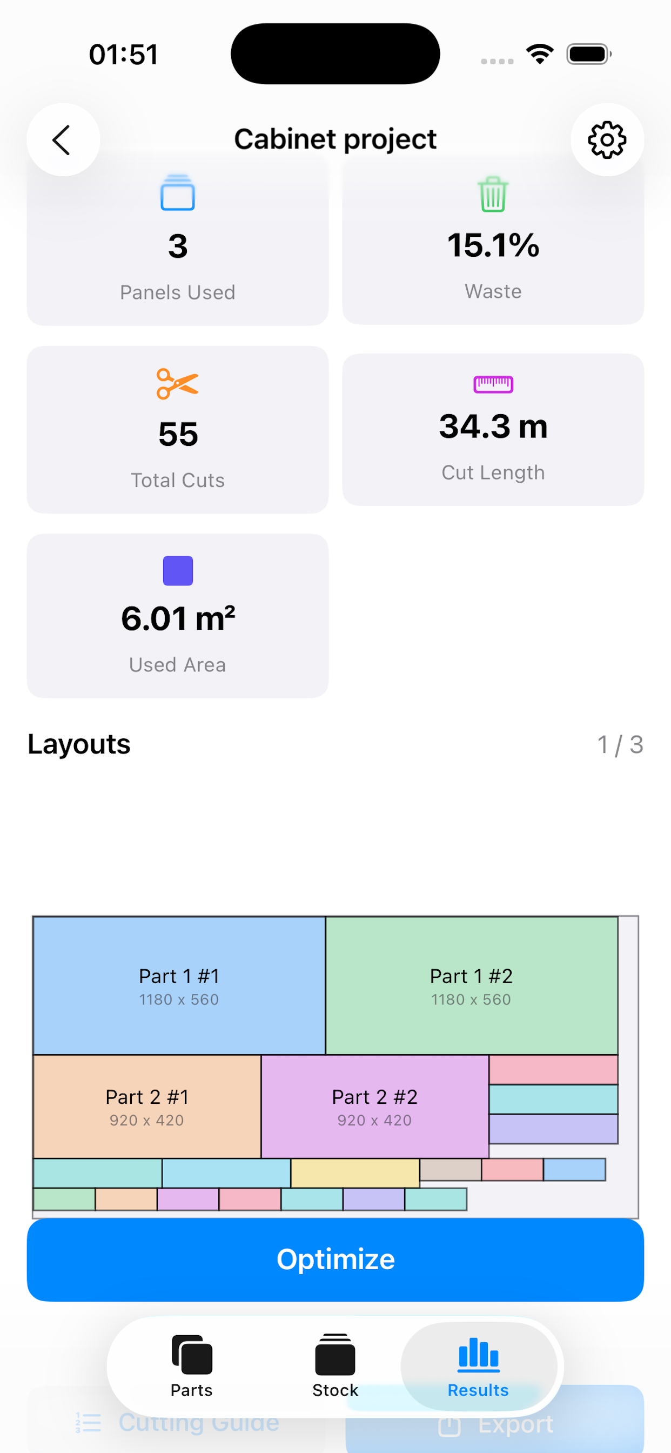This screenshot has width=671, height=1453.
Task: Select the Results tab
Action: (478, 1365)
